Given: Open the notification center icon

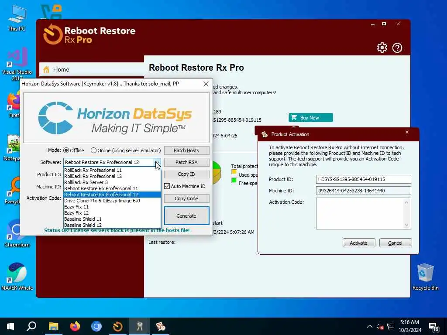Looking at the screenshot, I should [433, 327].
